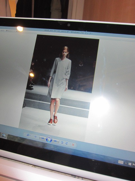135x181 pixels.
Task: Rotate the image clockwise
Action: pyautogui.click(x=67, y=143)
